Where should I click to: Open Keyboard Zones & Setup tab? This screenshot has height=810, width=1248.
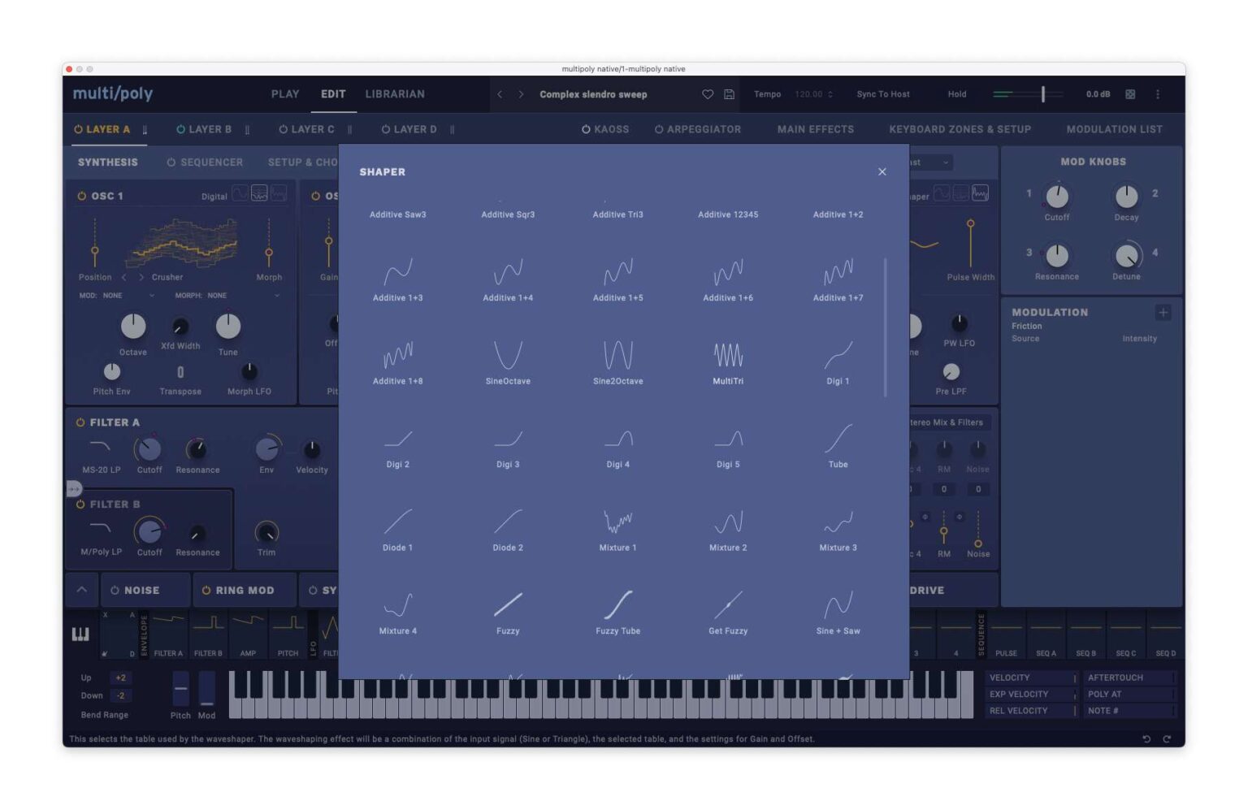[960, 129]
